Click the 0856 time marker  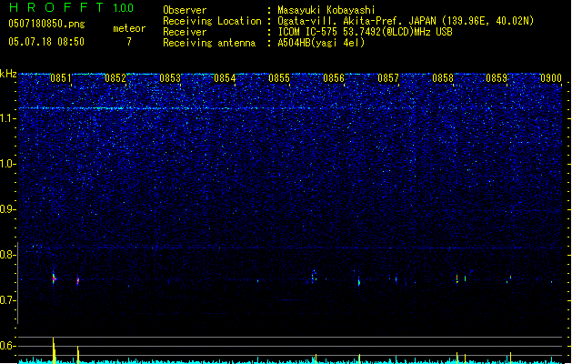[x=334, y=78]
